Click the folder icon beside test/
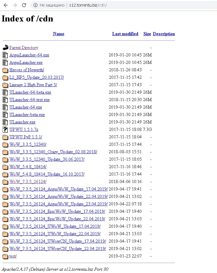Viewport: 217px width, 273px height. (x=5, y=256)
